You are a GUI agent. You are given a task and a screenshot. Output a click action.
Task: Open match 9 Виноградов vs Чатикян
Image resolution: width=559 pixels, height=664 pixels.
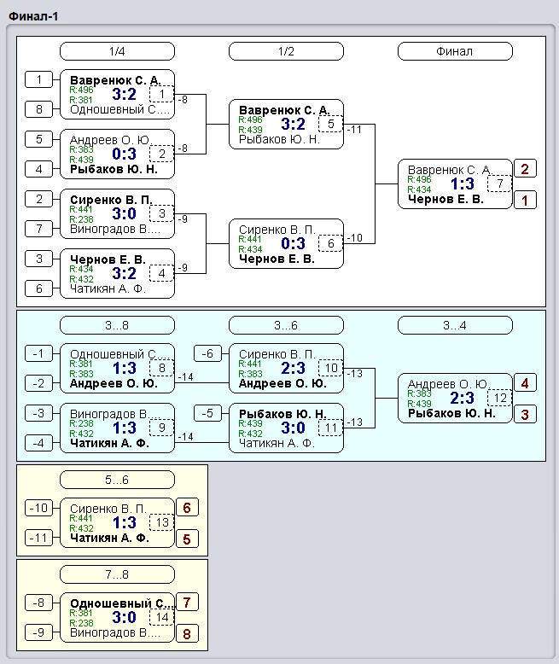[117, 428]
